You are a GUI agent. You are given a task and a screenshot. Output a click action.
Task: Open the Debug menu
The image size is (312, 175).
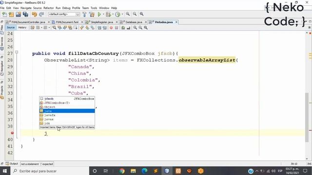tap(66, 8)
